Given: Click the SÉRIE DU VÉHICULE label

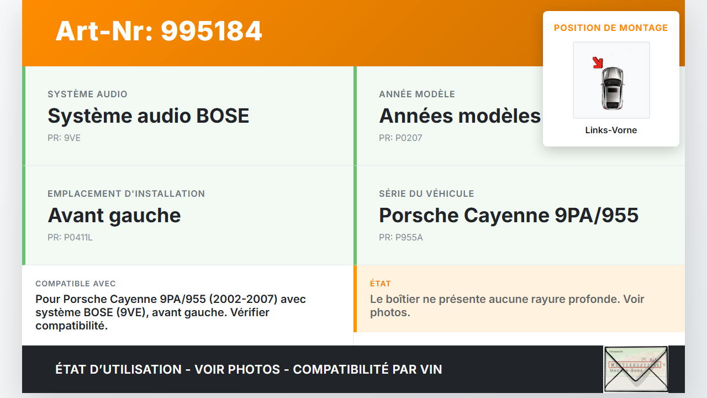Looking at the screenshot, I should [426, 194].
